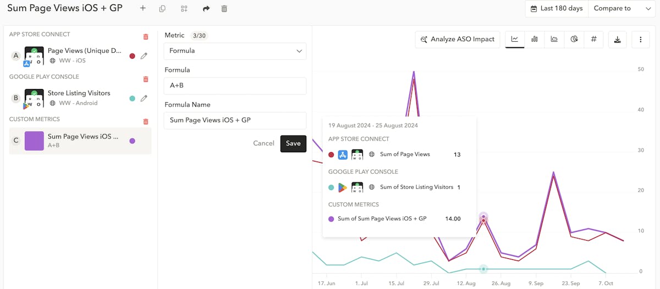Click the purple color dot for custom metric
660x289 pixels.
pyautogui.click(x=132, y=141)
